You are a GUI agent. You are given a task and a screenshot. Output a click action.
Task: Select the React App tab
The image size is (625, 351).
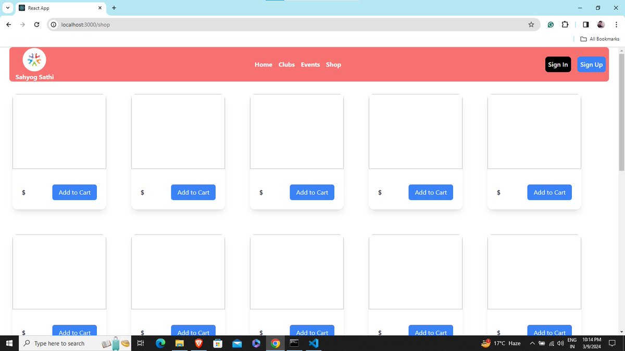[x=61, y=8]
